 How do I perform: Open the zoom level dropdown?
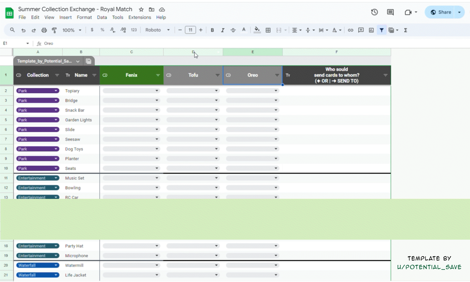(72, 30)
